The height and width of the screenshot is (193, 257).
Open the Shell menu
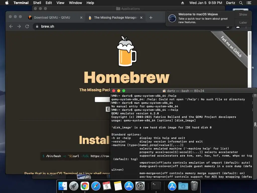click(37, 3)
